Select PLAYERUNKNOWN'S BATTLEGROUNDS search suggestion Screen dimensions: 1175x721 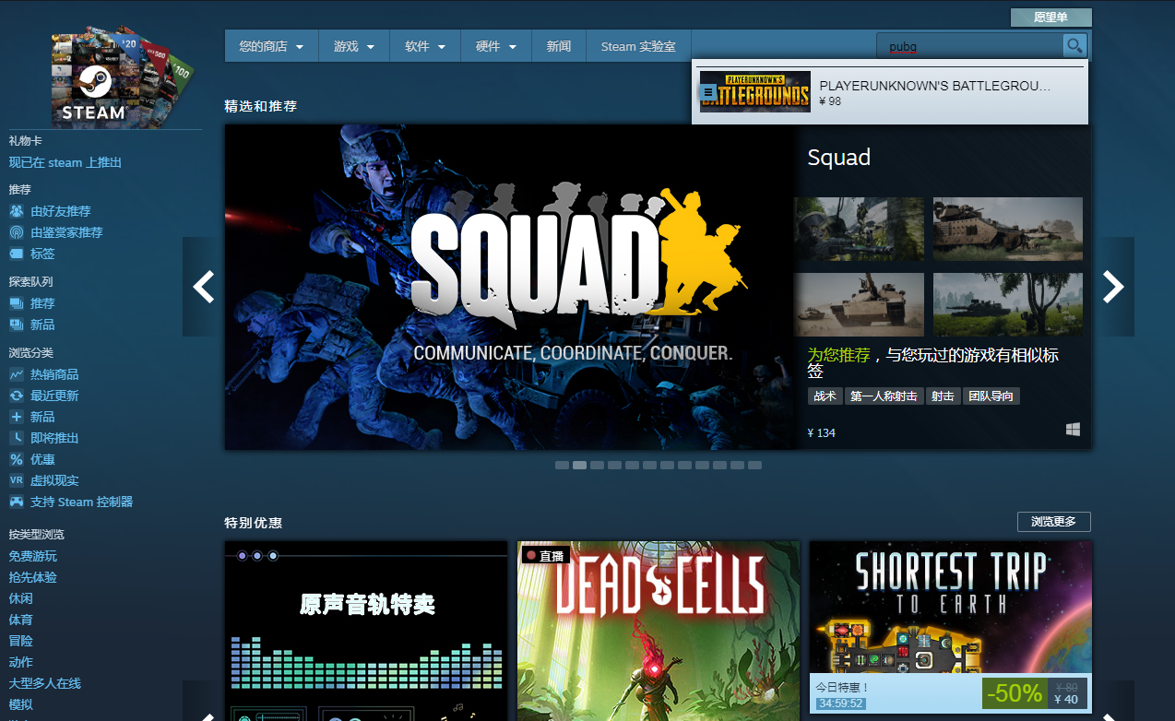tap(890, 92)
